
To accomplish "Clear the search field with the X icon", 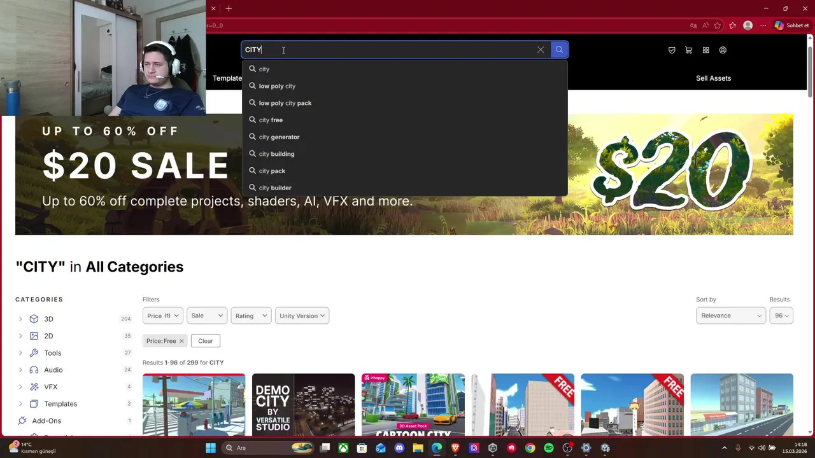I will click(541, 50).
